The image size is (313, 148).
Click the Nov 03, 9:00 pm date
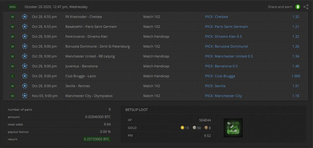[x=45, y=96]
